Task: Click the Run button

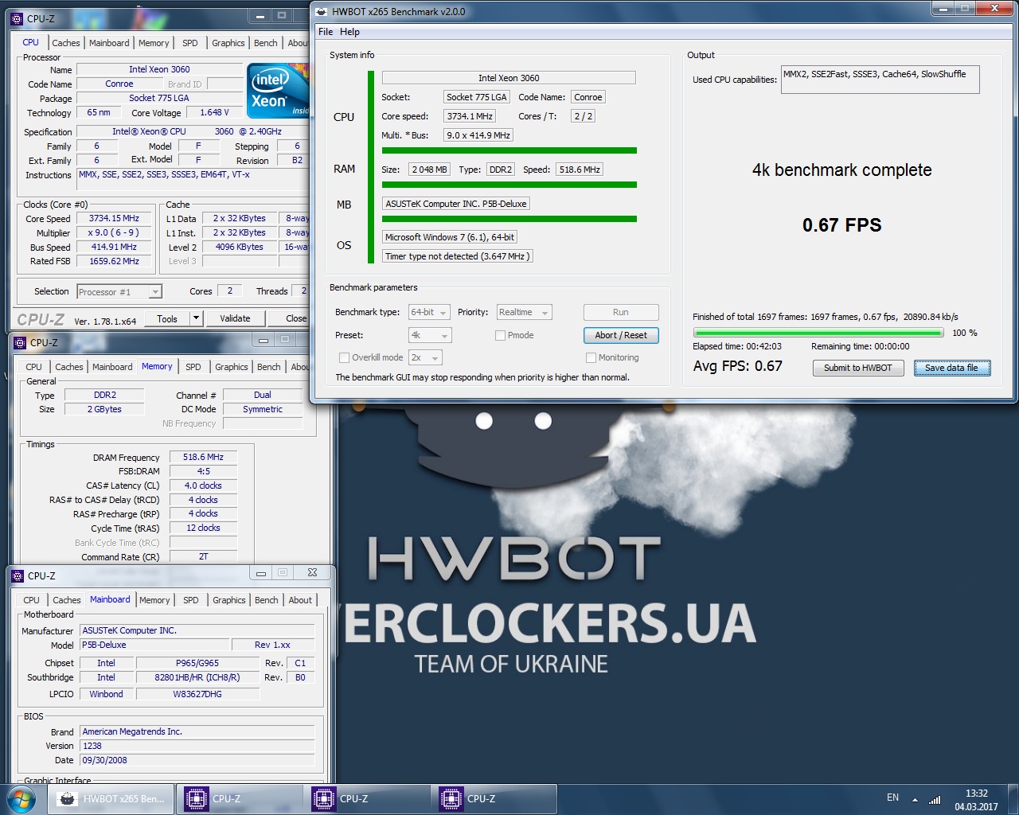Action: click(x=621, y=312)
